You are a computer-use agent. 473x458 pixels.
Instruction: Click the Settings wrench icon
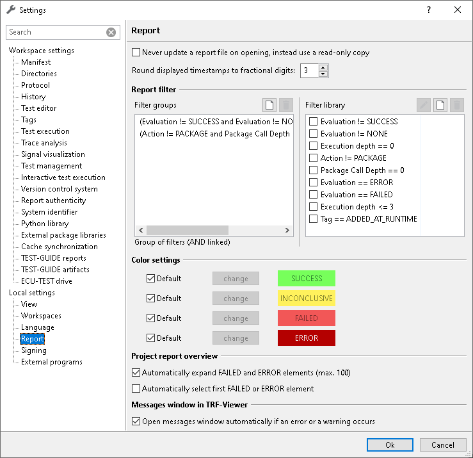coord(11,10)
